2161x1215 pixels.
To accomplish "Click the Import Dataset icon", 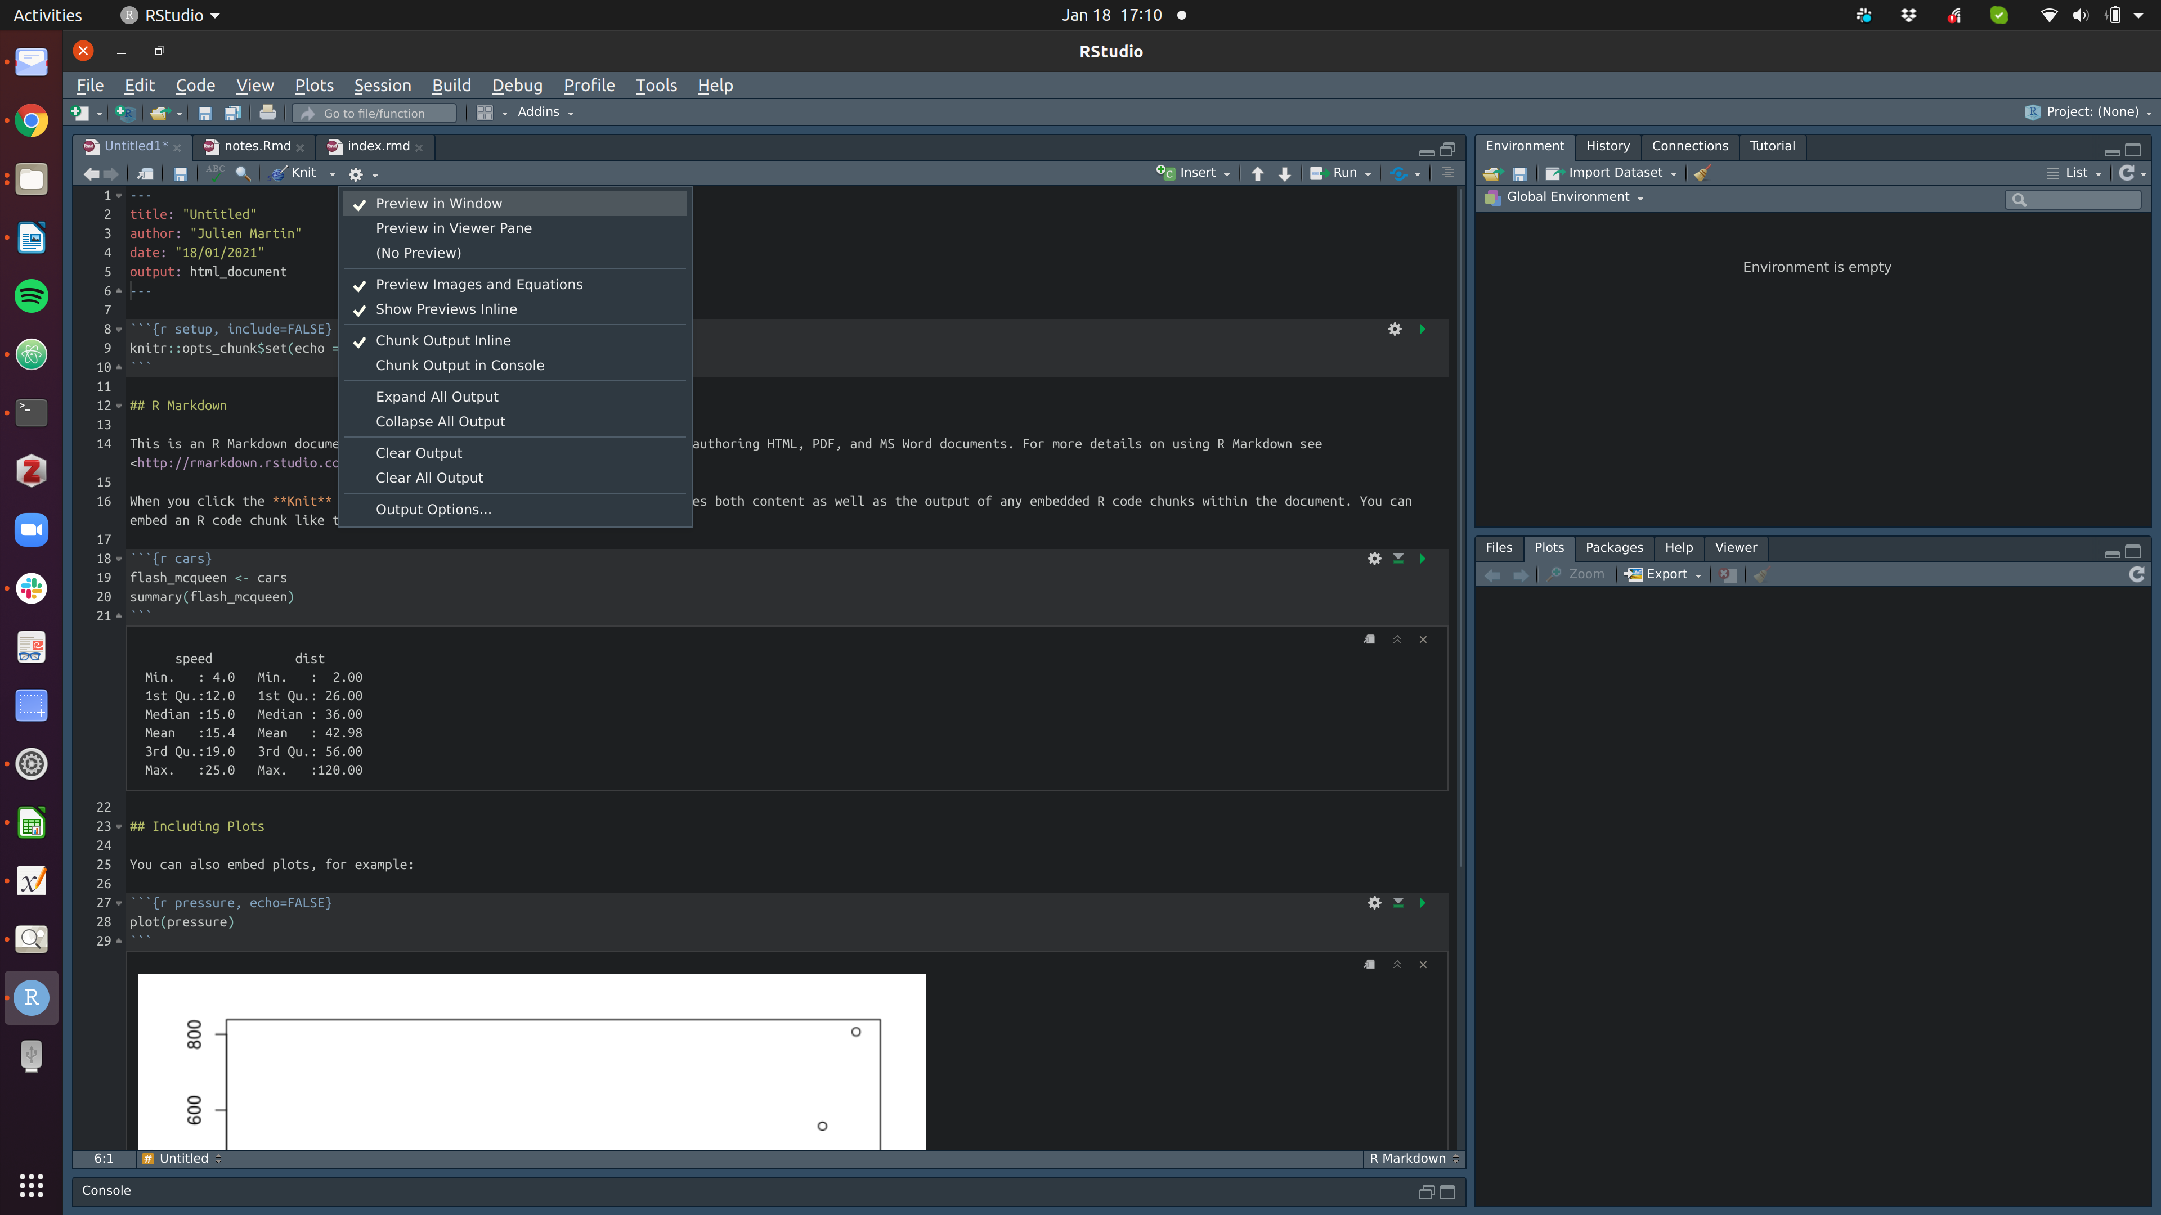I will pos(1554,173).
